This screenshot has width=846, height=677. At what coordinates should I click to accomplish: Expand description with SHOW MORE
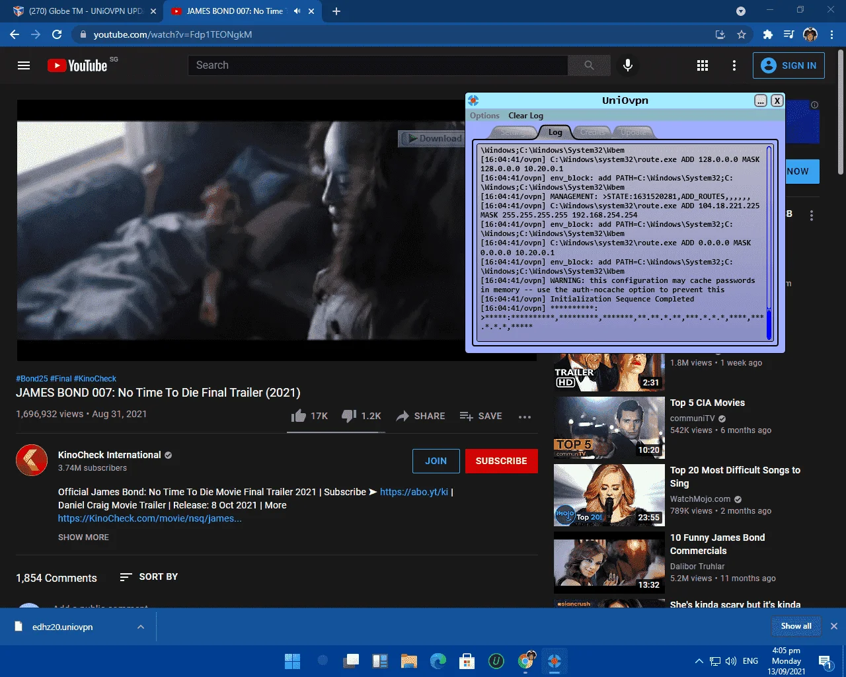[x=83, y=538]
